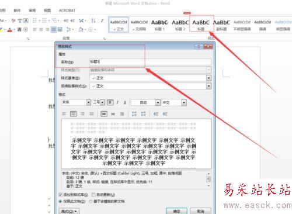The image size is (292, 214).
Task: Select new documents based on template radio
Action: tap(91, 202)
